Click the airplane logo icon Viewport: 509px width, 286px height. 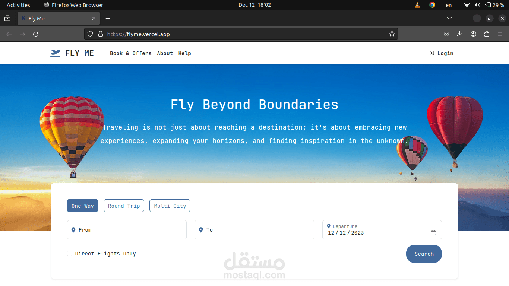(55, 53)
